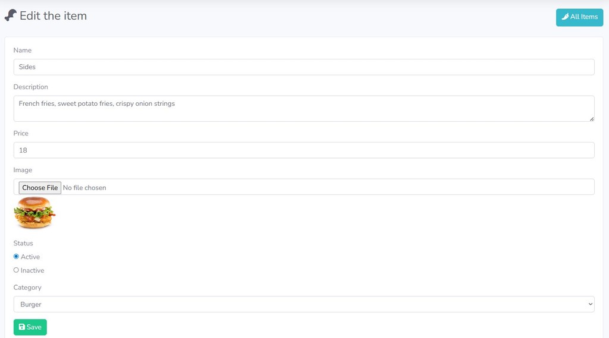
Task: Click the Name label
Action: [23, 50]
